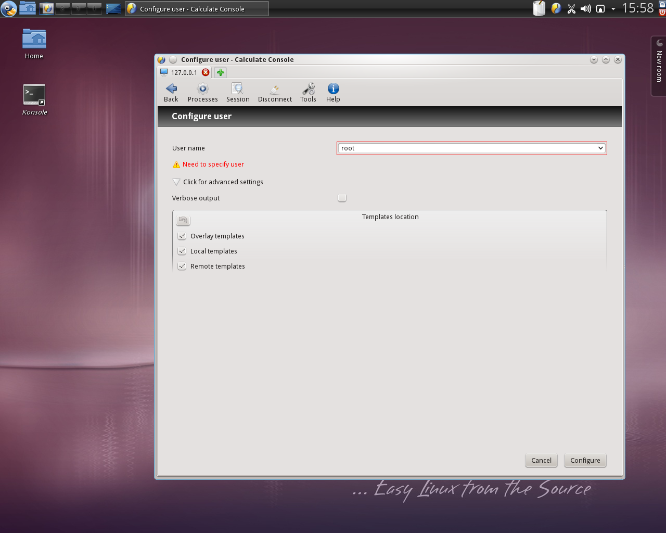Reset Templates location to default

(183, 220)
